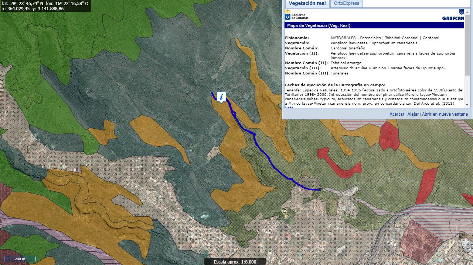The image size is (473, 265).
Task: Click the popup scrollbar down arrow
Action: point(467,105)
